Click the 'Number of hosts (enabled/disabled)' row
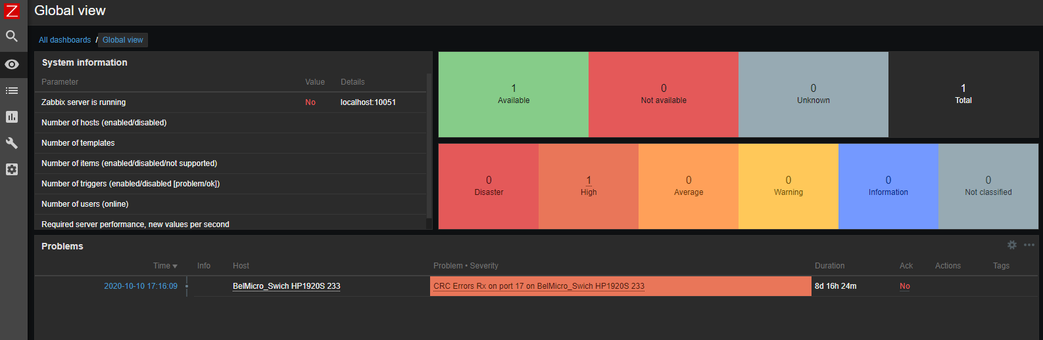The image size is (1043, 340). click(x=231, y=123)
